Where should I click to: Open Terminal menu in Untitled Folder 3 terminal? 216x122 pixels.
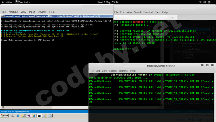(124, 71)
